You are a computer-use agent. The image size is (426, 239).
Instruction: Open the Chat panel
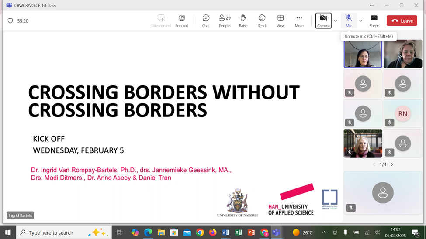206,20
